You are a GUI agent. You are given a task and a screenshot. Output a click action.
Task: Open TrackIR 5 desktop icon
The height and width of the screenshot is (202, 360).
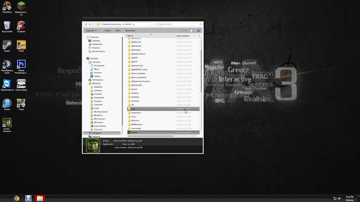point(7,7)
